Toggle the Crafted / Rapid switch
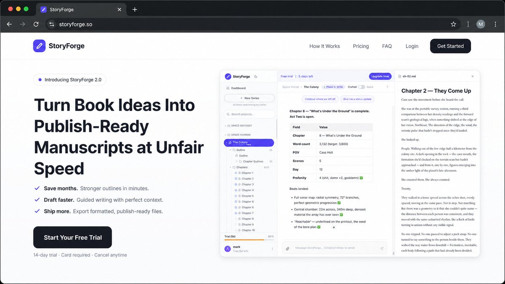 tap(361, 87)
